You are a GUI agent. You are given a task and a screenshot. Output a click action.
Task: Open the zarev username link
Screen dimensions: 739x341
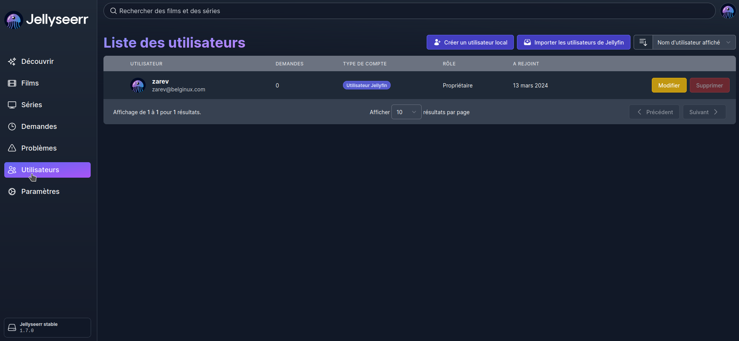point(160,81)
